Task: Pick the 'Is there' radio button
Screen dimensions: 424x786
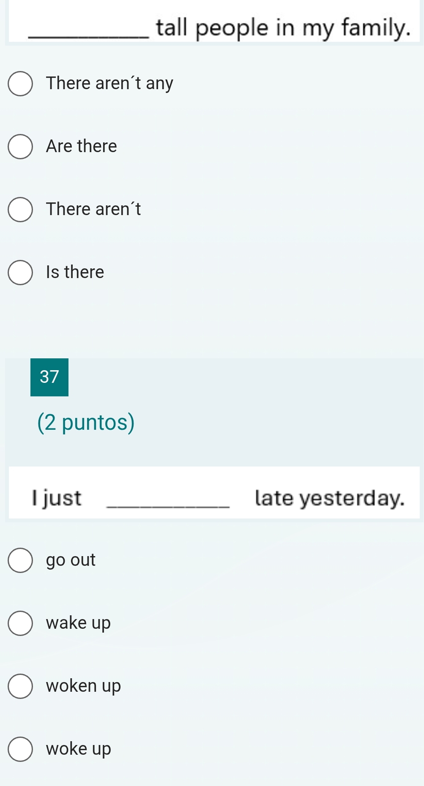Action: coord(20,273)
